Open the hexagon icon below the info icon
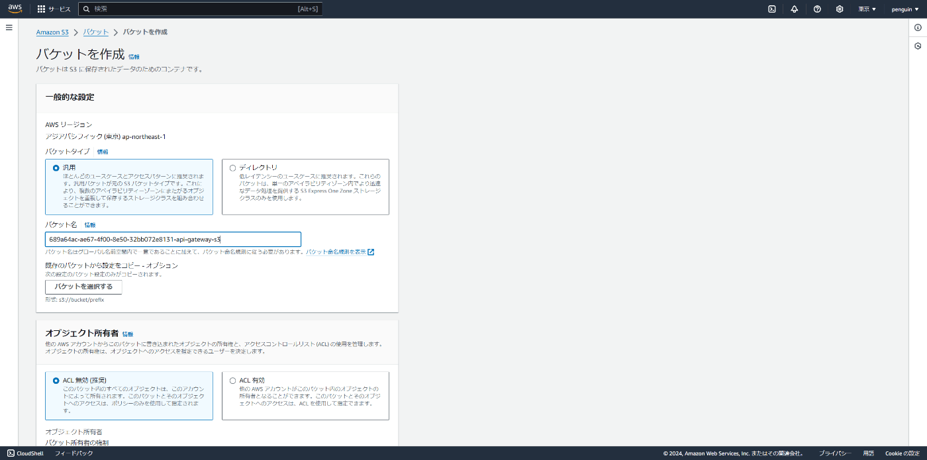 click(x=918, y=46)
